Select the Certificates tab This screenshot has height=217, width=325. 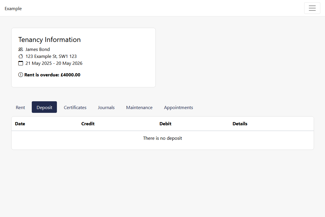pyautogui.click(x=75, y=107)
